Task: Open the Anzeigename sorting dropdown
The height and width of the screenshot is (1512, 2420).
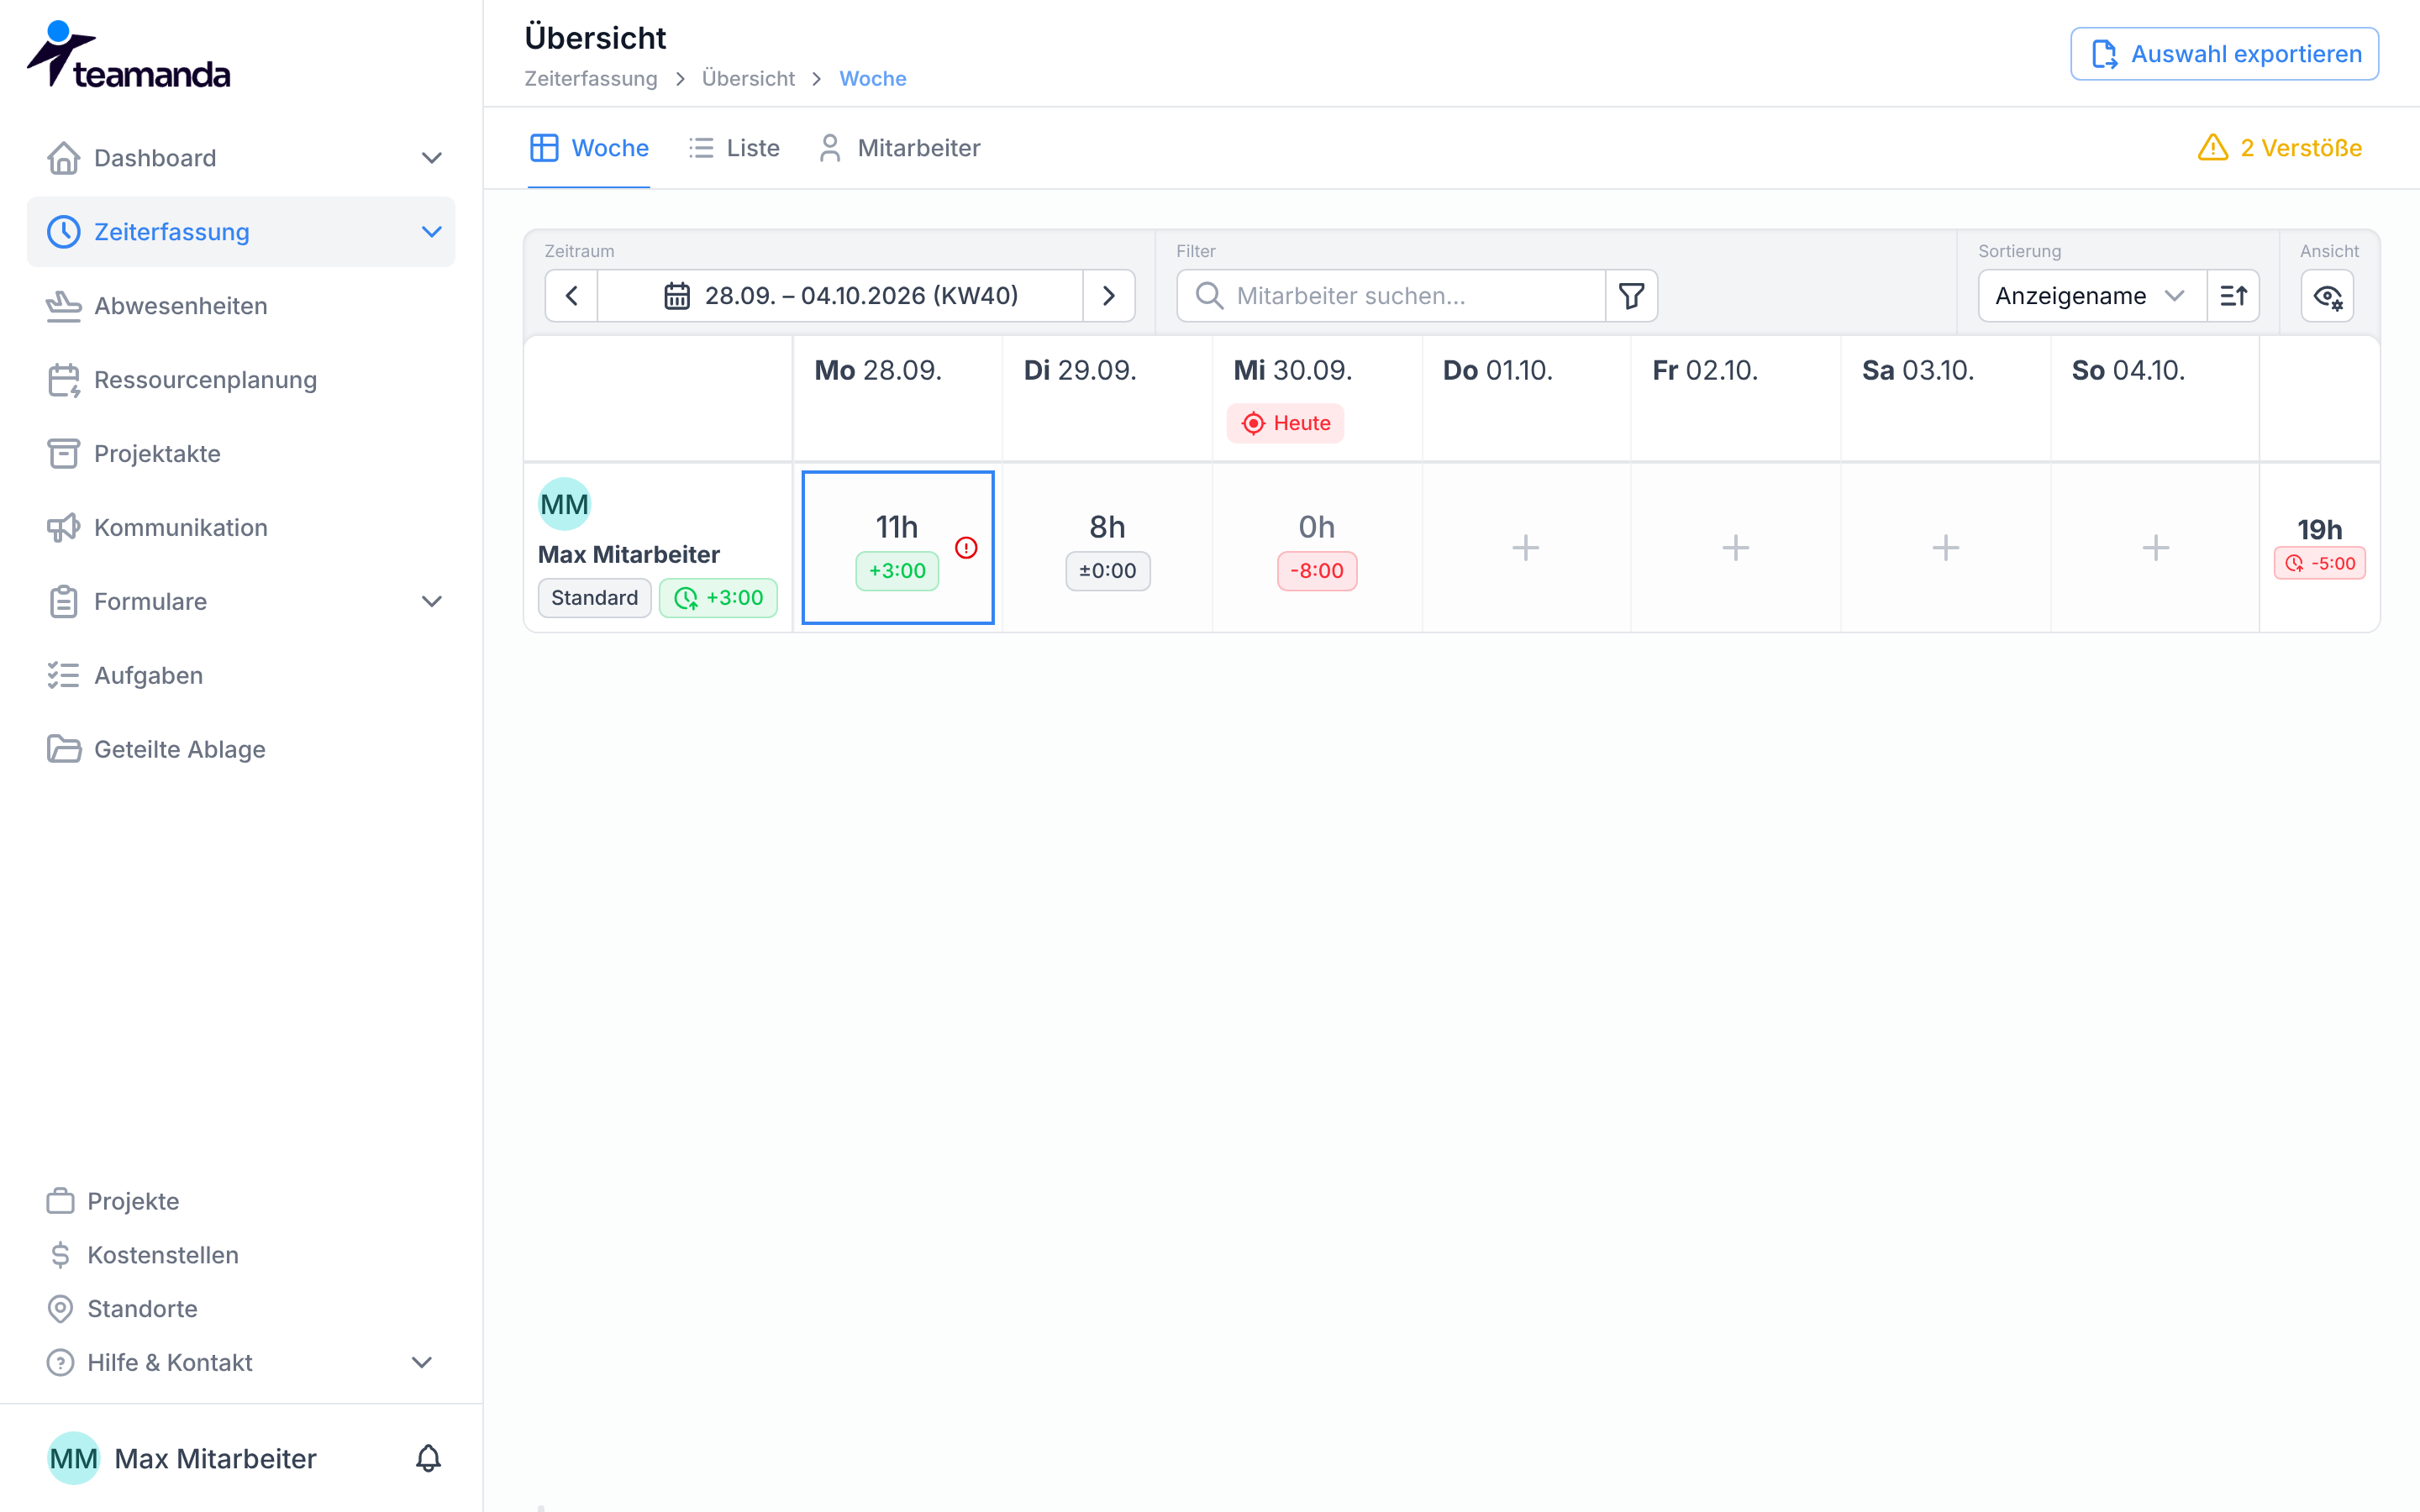Action: (2092, 296)
